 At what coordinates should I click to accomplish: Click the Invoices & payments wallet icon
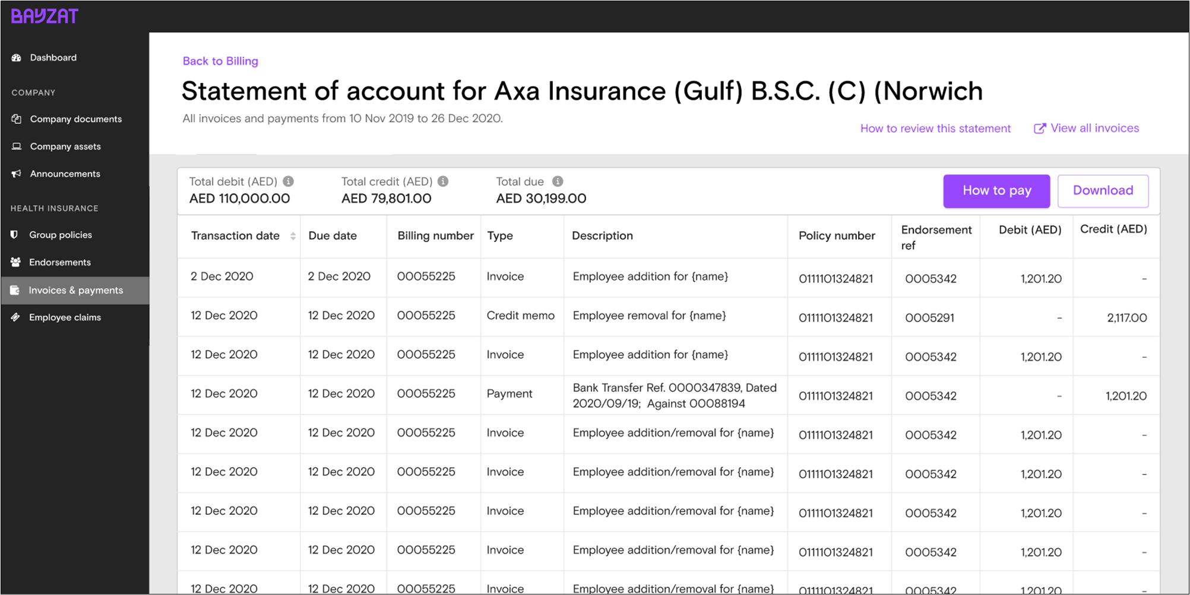(15, 290)
